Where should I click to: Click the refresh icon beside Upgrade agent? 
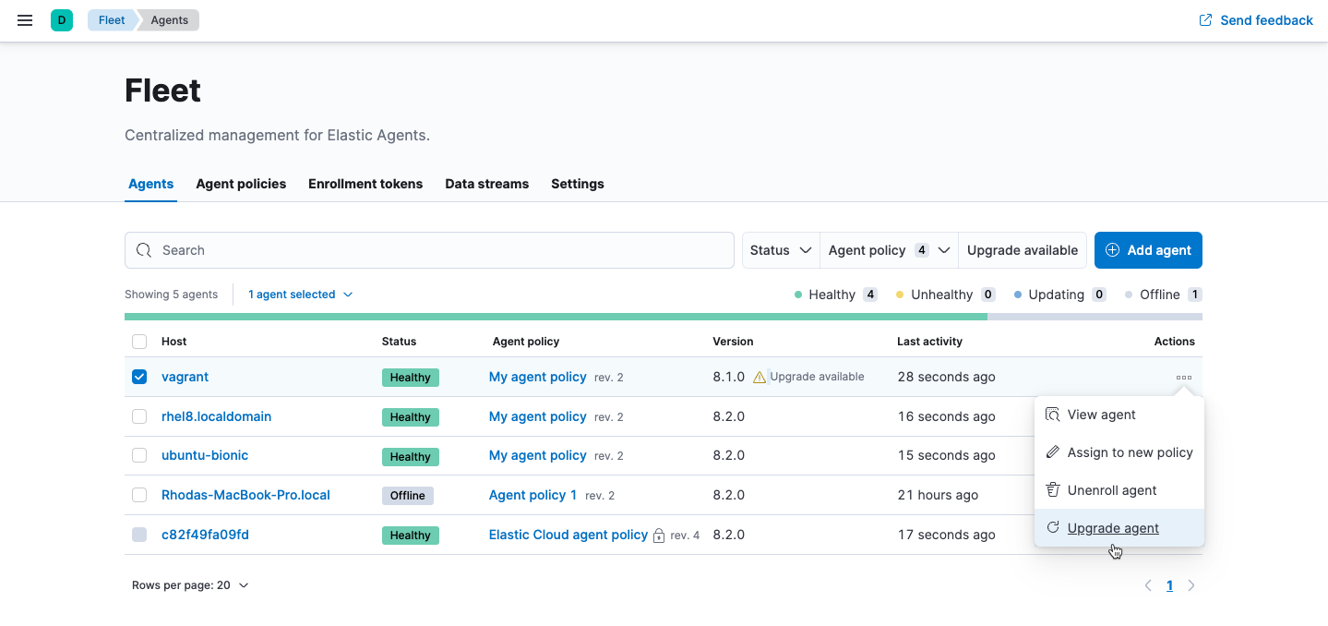[x=1053, y=527]
